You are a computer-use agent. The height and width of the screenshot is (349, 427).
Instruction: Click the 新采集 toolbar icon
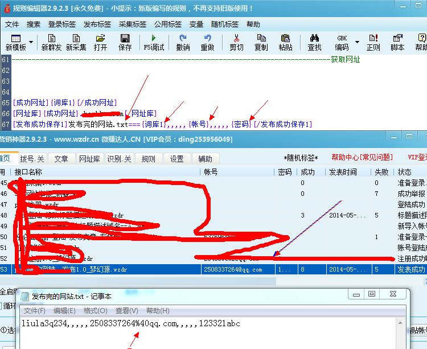tap(76, 43)
